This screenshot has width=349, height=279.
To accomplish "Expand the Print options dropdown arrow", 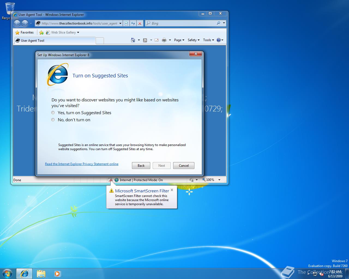I will click(x=170, y=40).
